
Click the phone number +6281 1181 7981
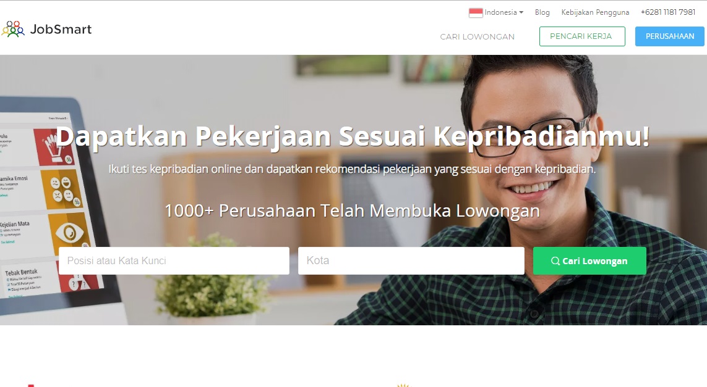[668, 12]
